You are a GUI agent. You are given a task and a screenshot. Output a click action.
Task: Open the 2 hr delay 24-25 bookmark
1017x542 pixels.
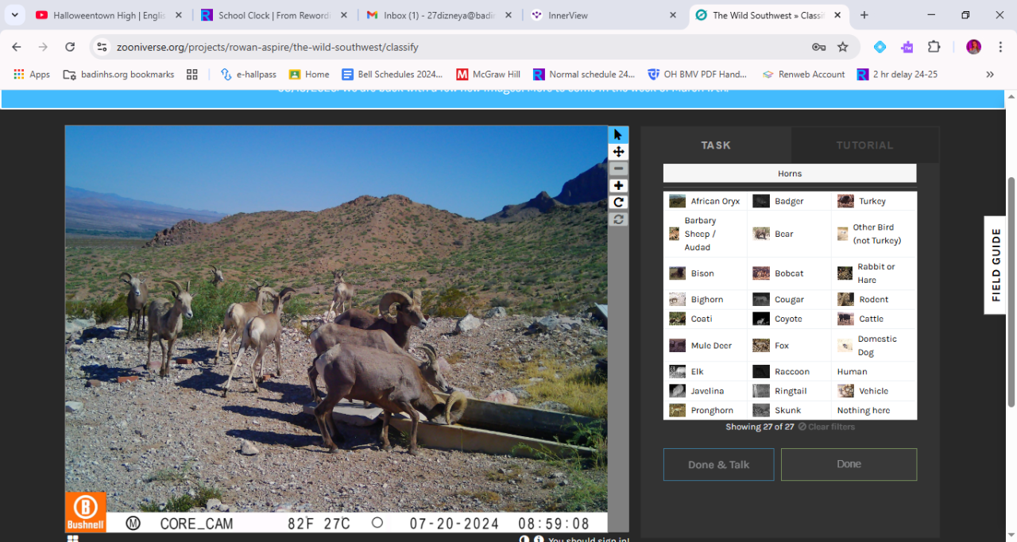click(x=898, y=74)
